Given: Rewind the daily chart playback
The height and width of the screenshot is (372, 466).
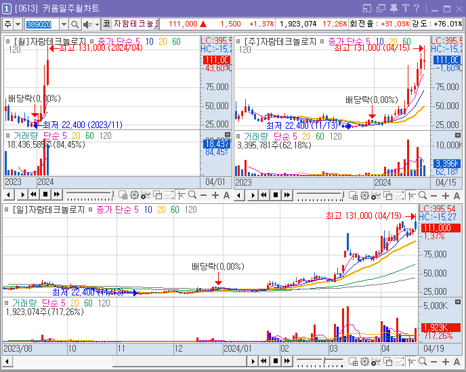Looking at the screenshot, I should pyautogui.click(x=264, y=361).
